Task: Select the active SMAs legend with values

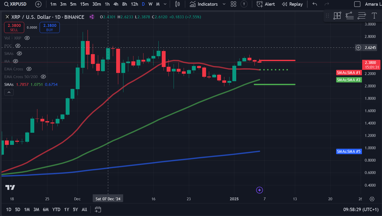Action: [x=31, y=84]
